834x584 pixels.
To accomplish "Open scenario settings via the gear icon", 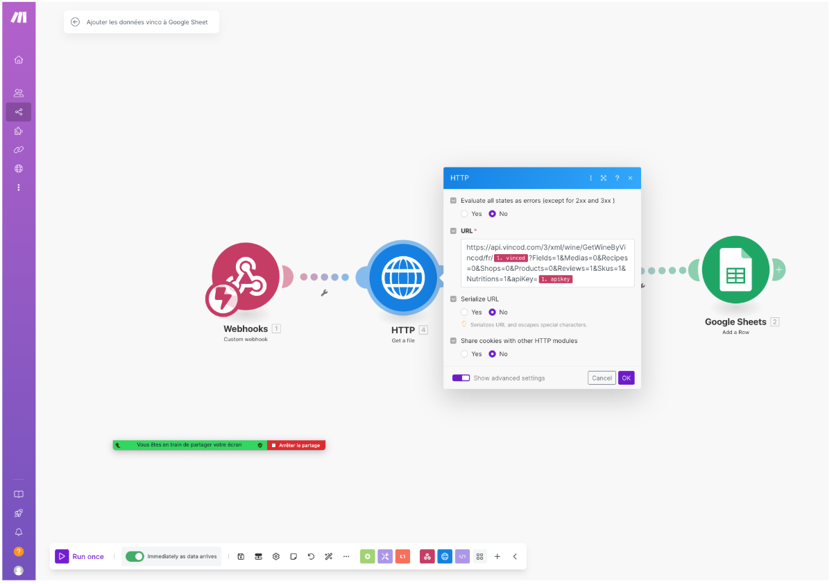I will [276, 556].
